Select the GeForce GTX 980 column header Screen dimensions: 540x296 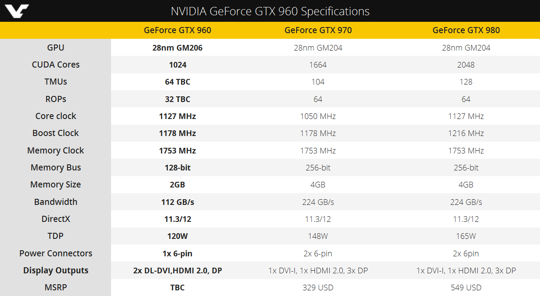click(x=466, y=30)
